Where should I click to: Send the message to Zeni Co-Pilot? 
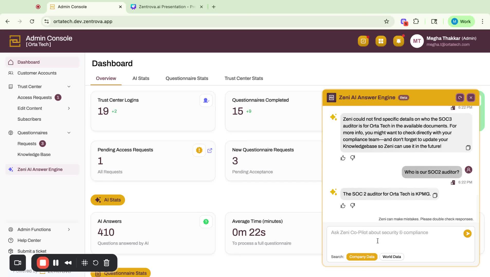[x=467, y=233]
